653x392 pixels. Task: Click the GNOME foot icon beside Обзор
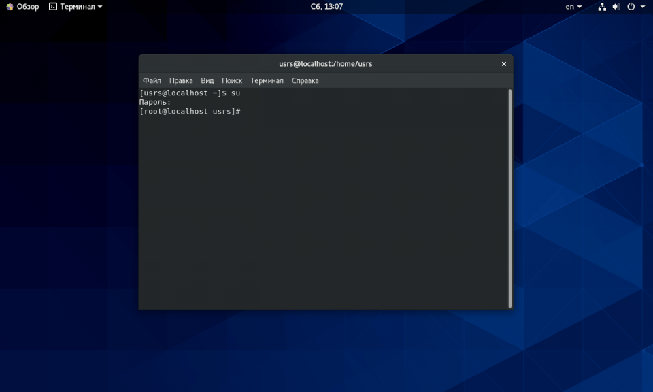click(9, 7)
